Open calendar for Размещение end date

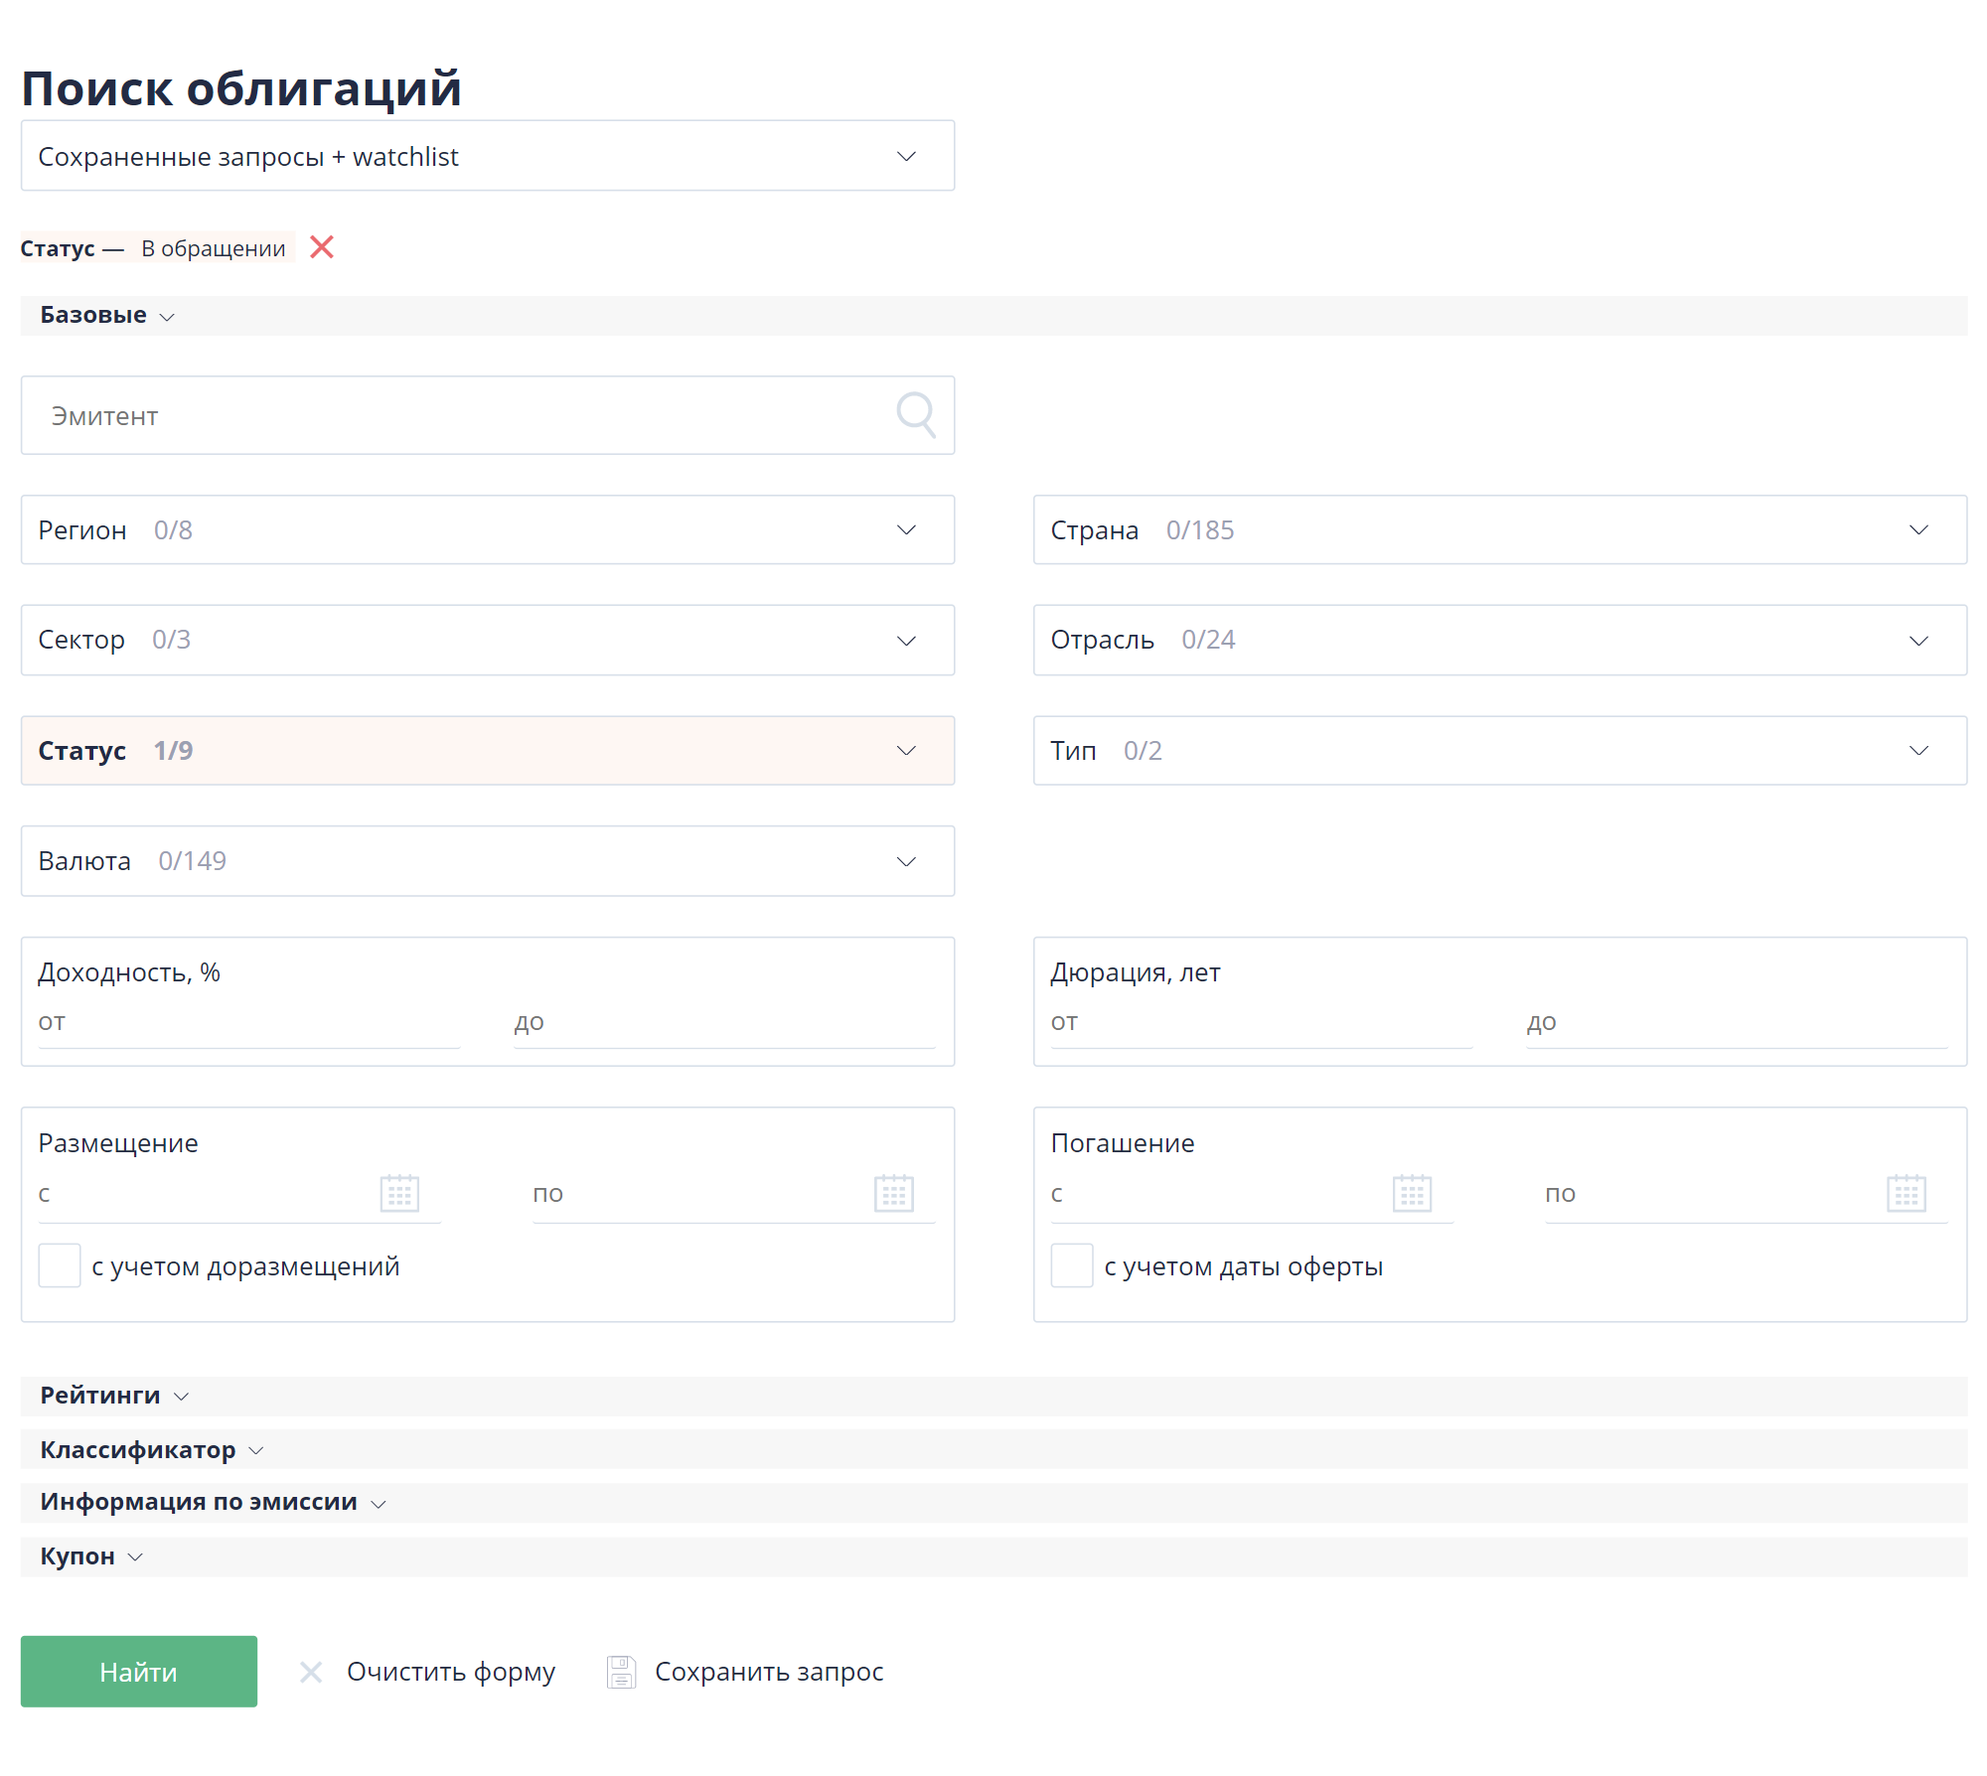click(893, 1193)
